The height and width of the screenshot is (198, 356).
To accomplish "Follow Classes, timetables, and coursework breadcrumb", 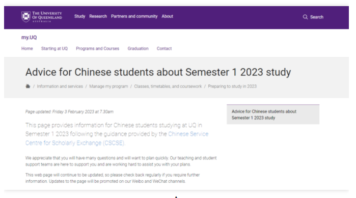I will (168, 87).
